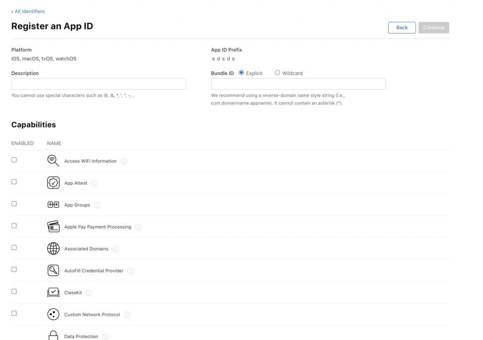Click the Continue button
Screen dimensions: 483x340
433,27
